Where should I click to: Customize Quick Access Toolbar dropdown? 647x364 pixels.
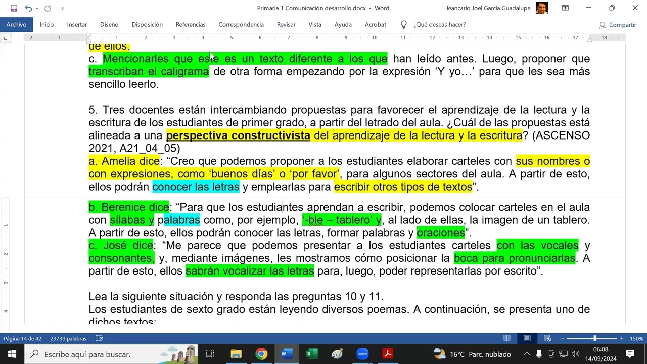(x=62, y=8)
